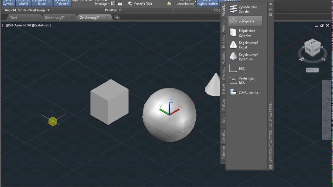Click the ShowMotion icon in navigation bar
This screenshot has width=333, height=187.
tap(326, 131)
